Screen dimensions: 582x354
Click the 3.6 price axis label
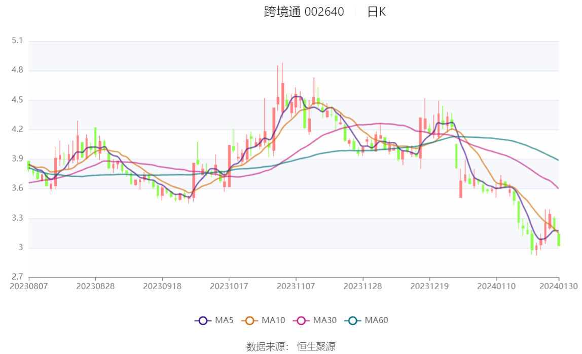point(17,188)
